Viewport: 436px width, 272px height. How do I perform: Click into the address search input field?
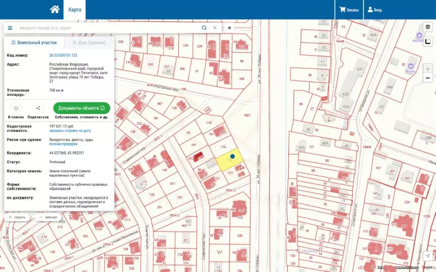109,28
